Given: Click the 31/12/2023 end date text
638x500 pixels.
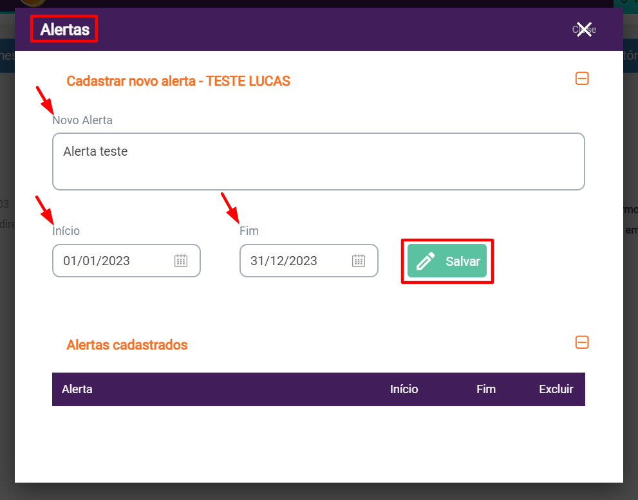Looking at the screenshot, I should pyautogui.click(x=284, y=261).
